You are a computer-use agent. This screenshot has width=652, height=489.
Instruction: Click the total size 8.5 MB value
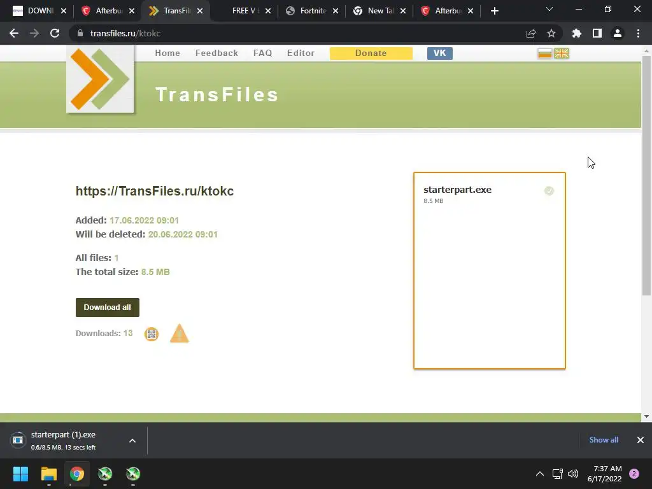pos(155,272)
